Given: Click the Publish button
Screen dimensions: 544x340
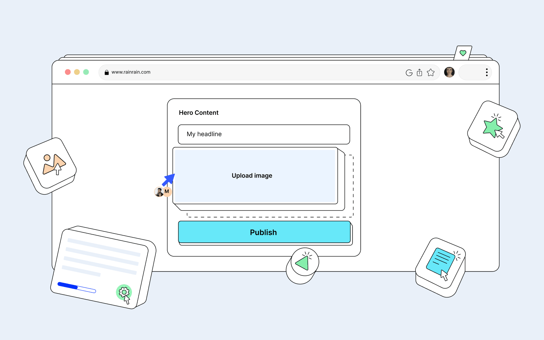Looking at the screenshot, I should 264,232.
